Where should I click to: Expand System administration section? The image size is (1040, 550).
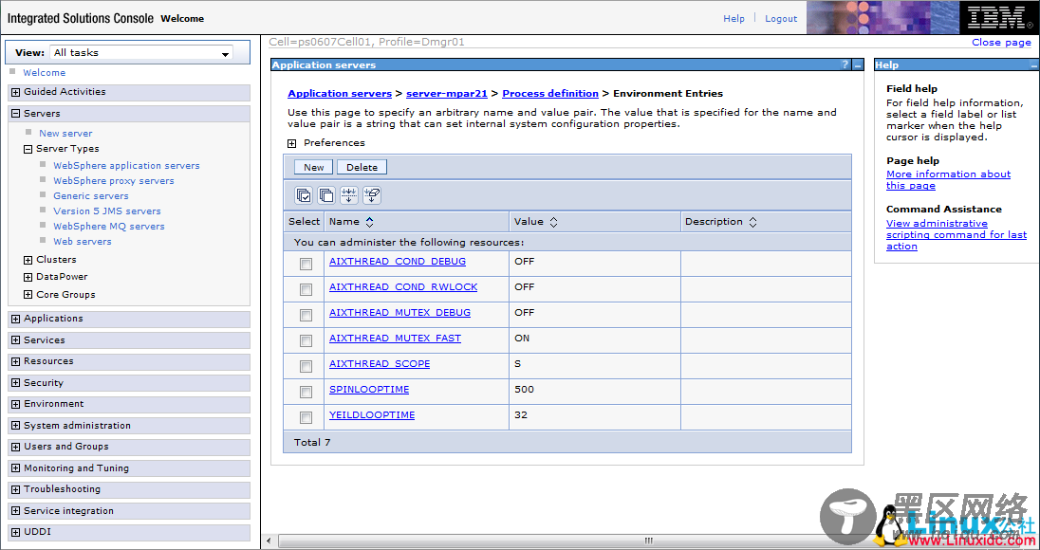pos(16,426)
